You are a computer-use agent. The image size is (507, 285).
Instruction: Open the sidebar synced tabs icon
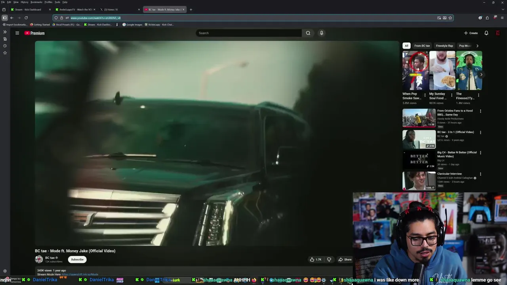click(5, 39)
